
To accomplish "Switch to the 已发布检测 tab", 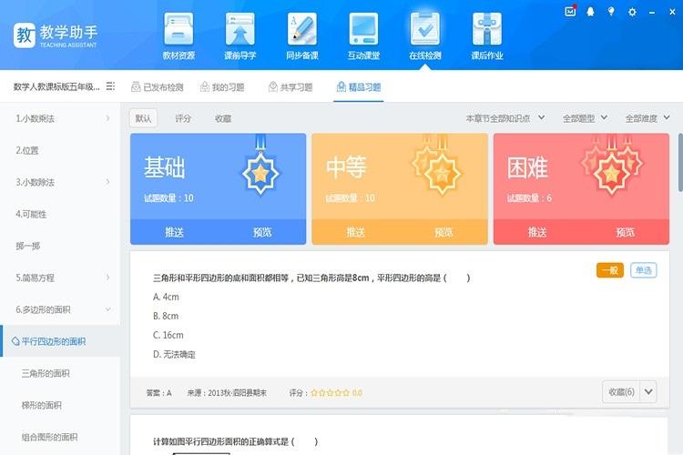I will tap(158, 87).
